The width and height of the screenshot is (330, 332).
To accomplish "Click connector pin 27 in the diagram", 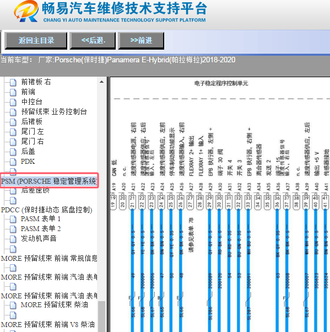I will [x=190, y=201].
